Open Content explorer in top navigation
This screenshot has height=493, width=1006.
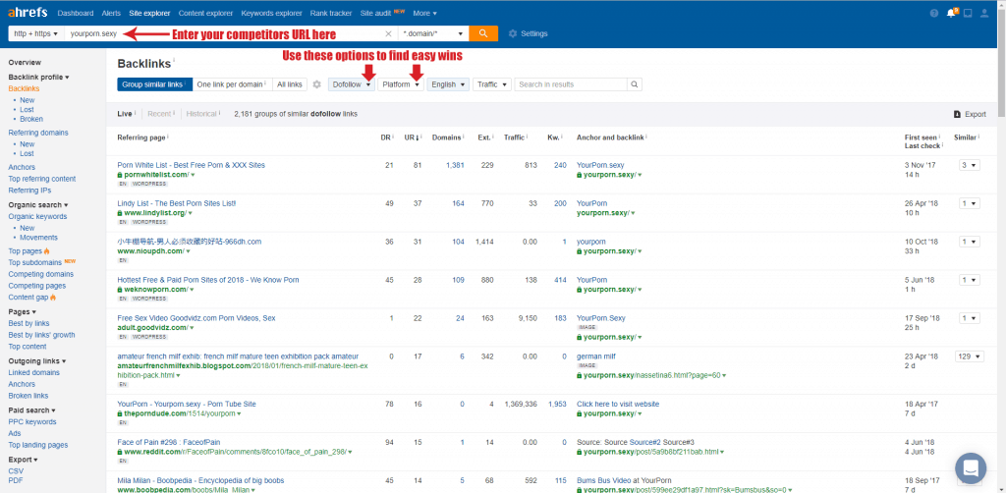pos(206,13)
